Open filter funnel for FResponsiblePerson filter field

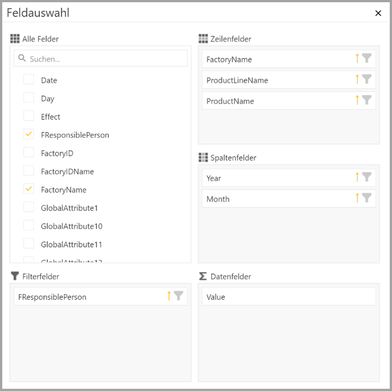coord(178,296)
